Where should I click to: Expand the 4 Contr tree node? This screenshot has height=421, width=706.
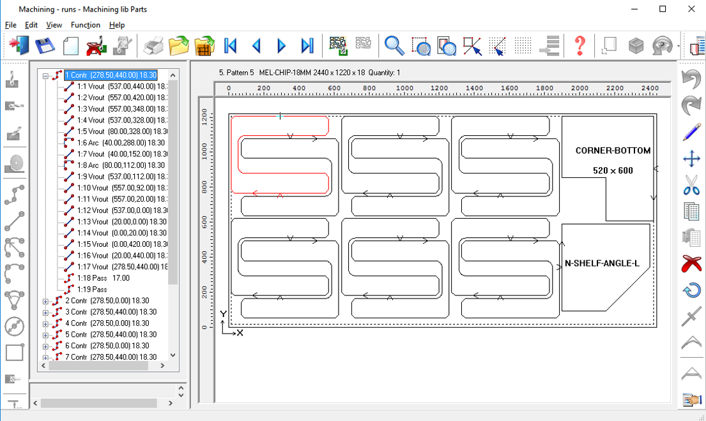click(x=45, y=323)
